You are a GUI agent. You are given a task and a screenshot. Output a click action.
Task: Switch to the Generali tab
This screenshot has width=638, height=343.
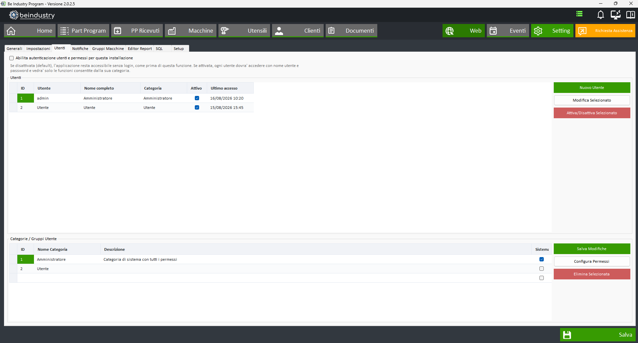14,49
